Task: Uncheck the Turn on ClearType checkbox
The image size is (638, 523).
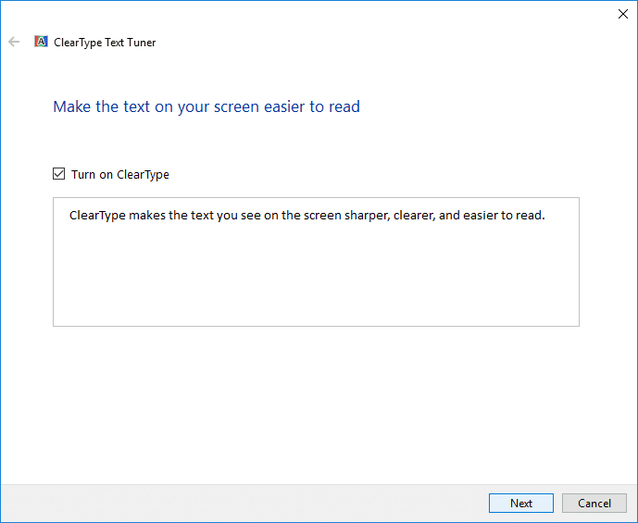Action: point(59,174)
